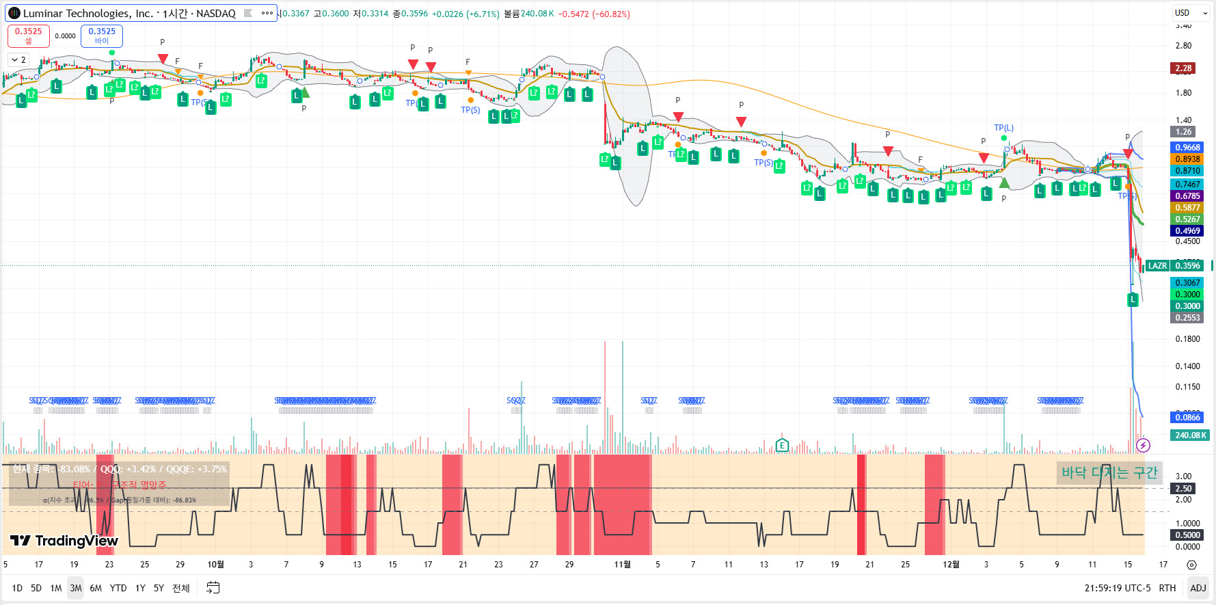Click the 0.6785 purple price label
This screenshot has width=1216, height=605.
(1187, 196)
